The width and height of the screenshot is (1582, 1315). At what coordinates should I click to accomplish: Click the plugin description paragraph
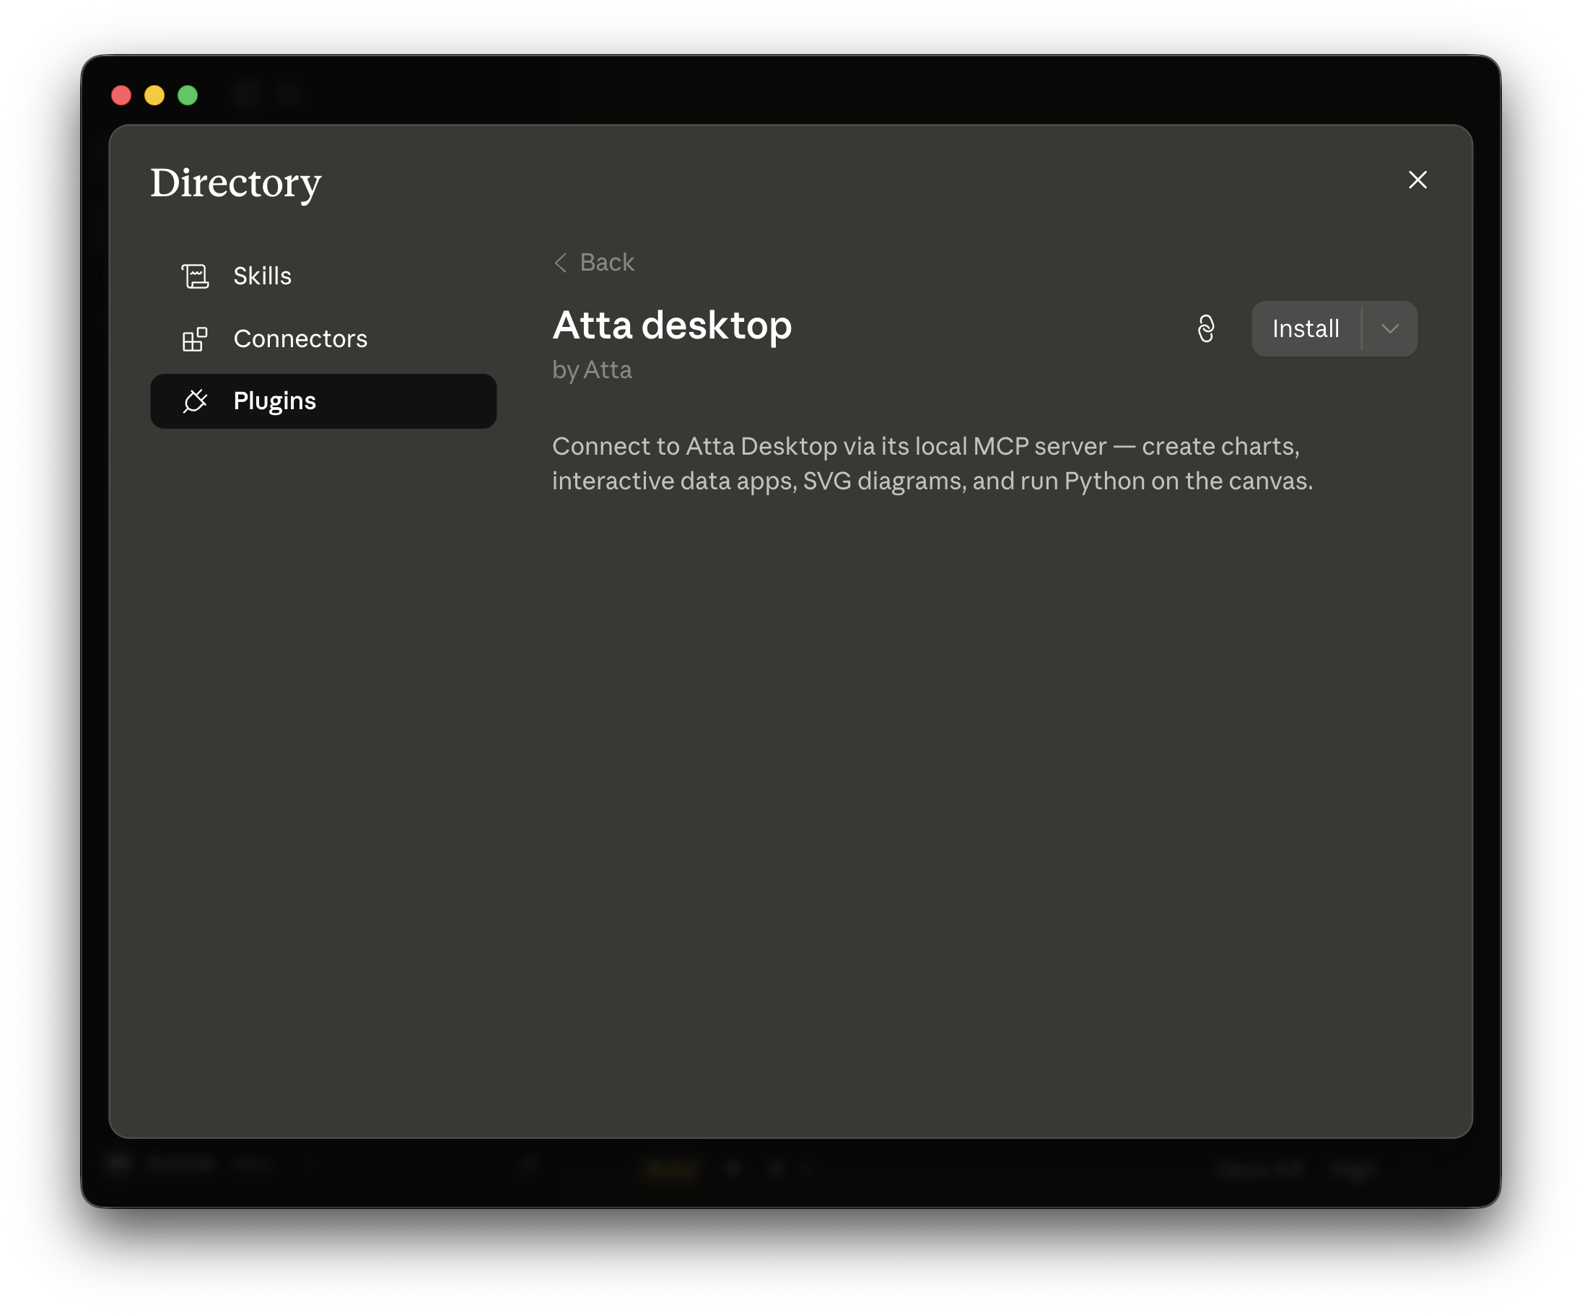pos(932,464)
